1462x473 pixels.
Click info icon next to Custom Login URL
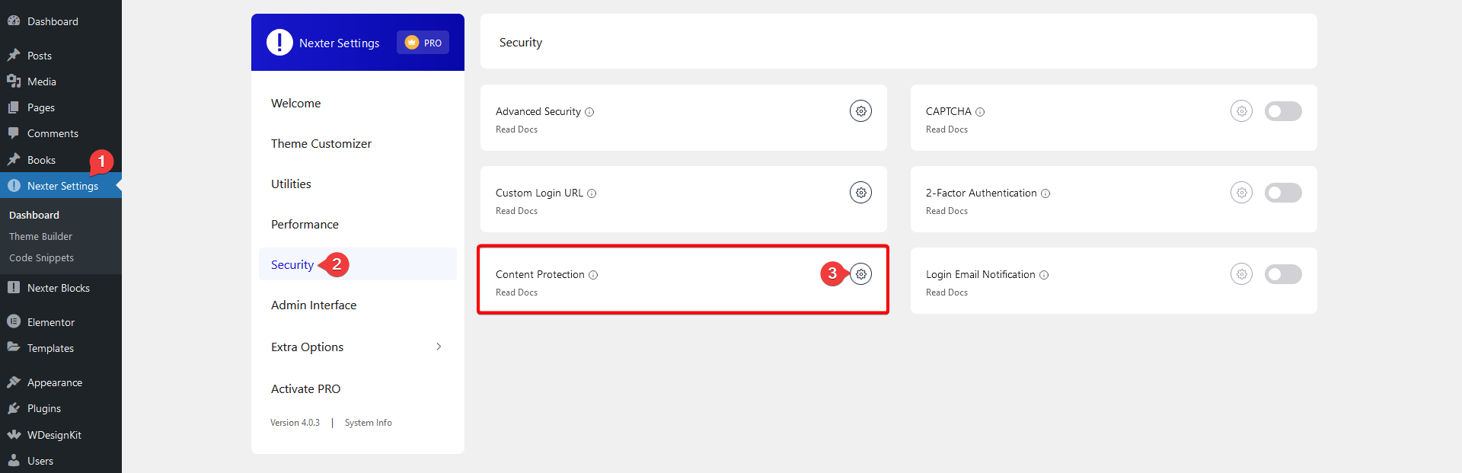click(x=592, y=193)
